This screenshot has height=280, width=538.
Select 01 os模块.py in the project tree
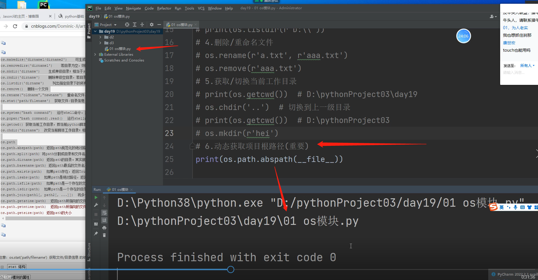point(118,49)
